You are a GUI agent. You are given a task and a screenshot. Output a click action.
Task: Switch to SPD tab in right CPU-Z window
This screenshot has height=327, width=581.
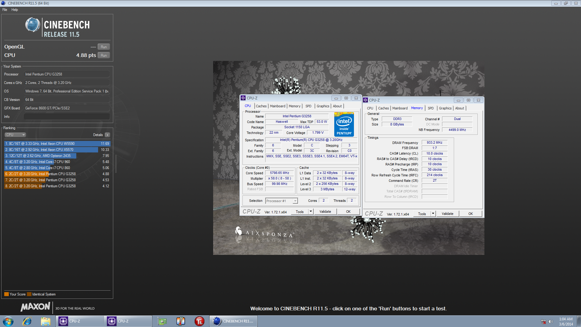coord(431,108)
